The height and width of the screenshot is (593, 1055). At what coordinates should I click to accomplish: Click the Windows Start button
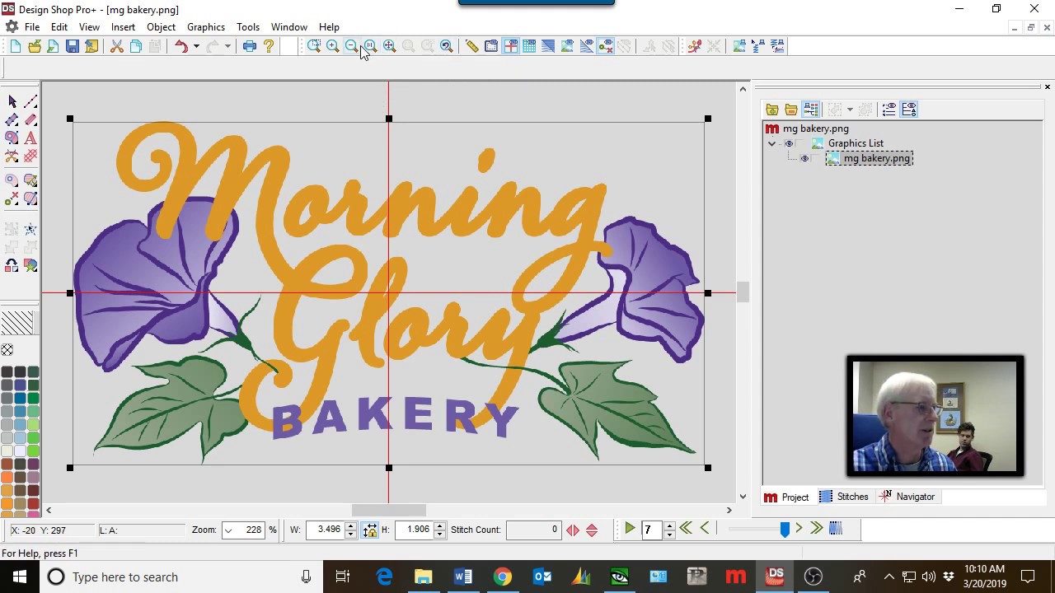tap(19, 577)
